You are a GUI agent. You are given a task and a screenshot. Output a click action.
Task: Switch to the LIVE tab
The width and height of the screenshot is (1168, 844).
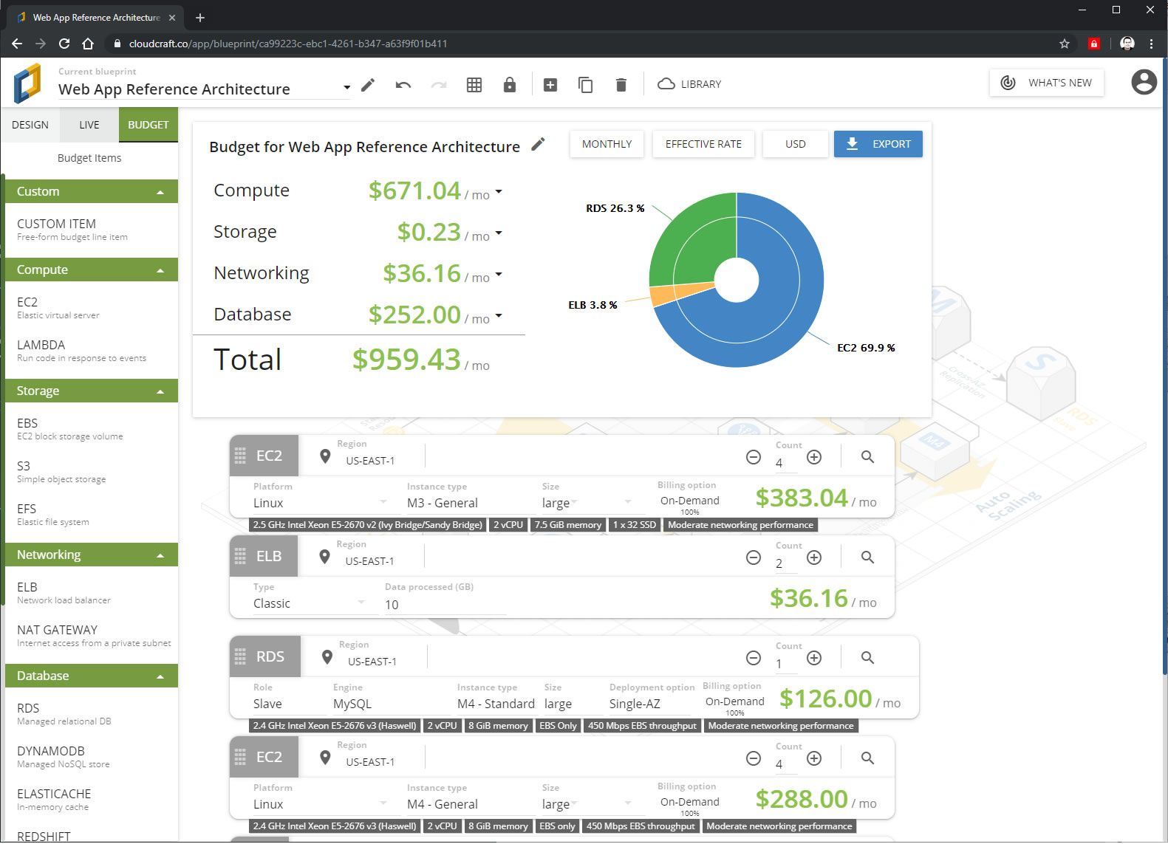pyautogui.click(x=89, y=125)
